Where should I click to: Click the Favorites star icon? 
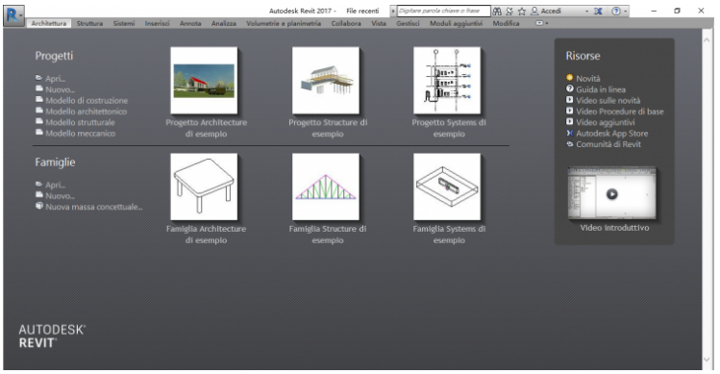(x=522, y=11)
